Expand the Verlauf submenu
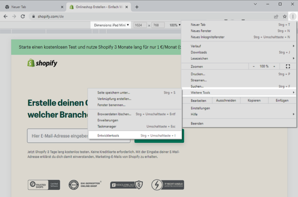Screen dimensions: 298x197 pyautogui.click(x=239, y=46)
